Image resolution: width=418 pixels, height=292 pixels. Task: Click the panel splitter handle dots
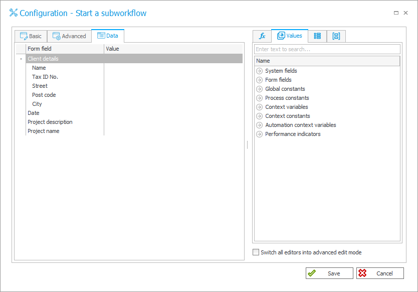click(x=248, y=144)
